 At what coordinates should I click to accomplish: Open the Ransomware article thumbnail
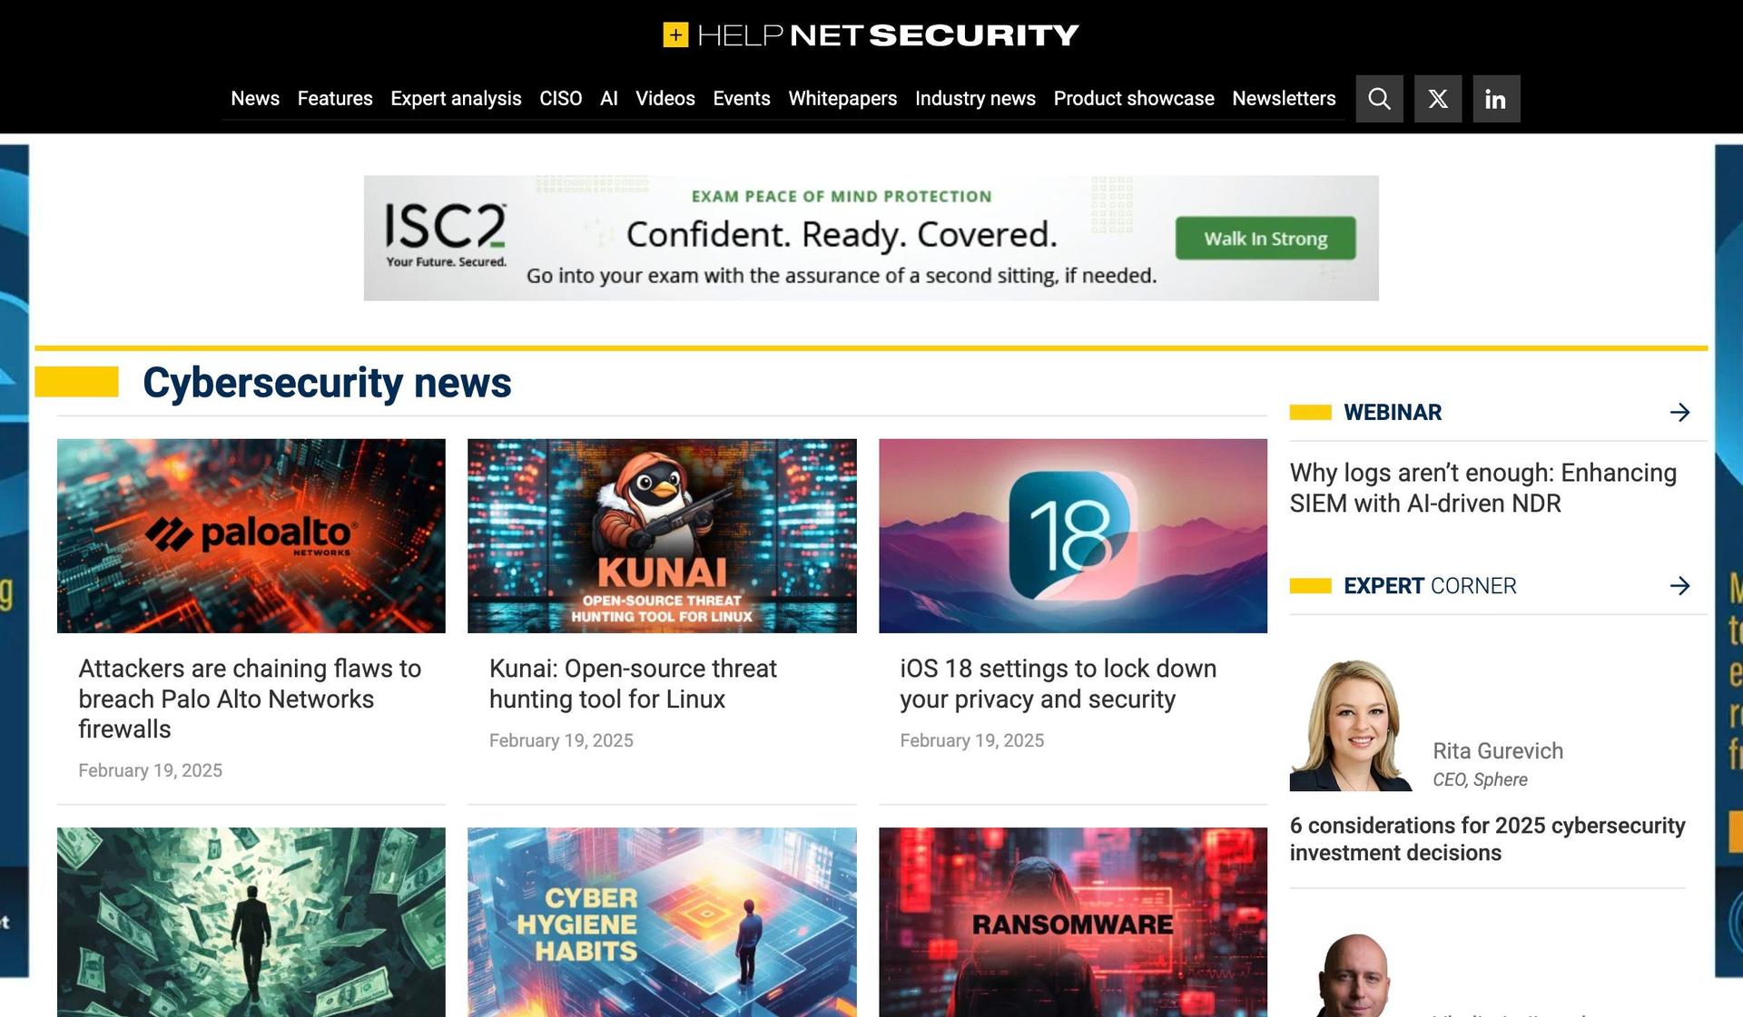click(1073, 922)
